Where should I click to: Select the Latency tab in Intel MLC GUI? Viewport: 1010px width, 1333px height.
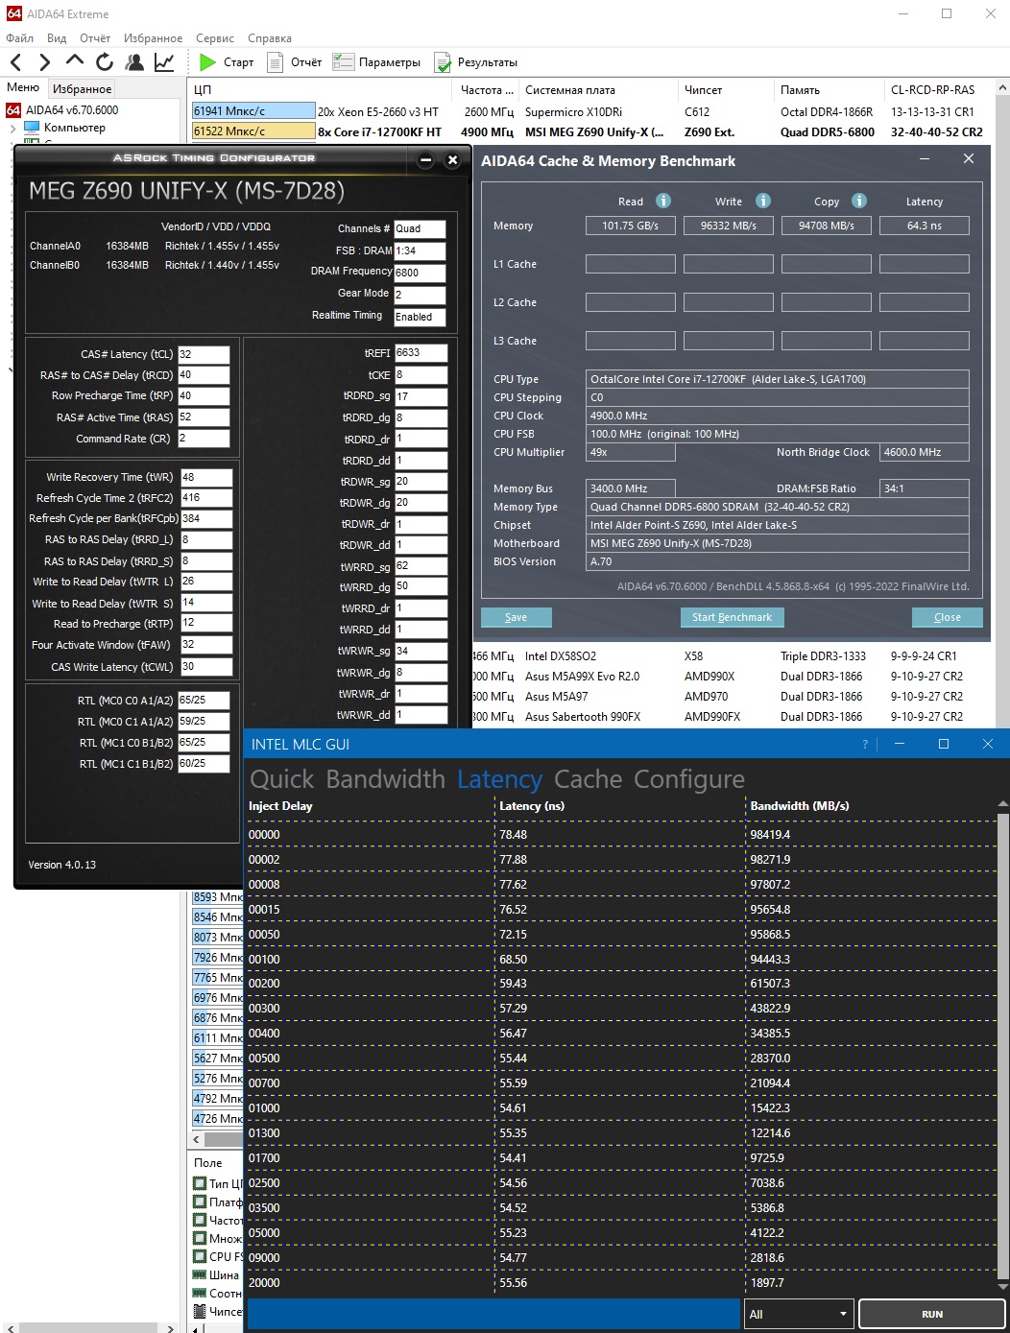(499, 779)
